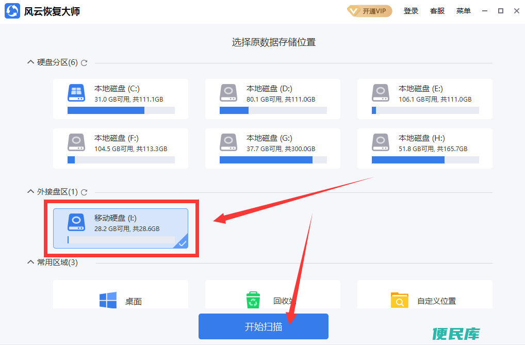Toggle checkmark on 移动硬盘 (I:) card
Viewport: 525px width, 345px height.
coord(182,243)
